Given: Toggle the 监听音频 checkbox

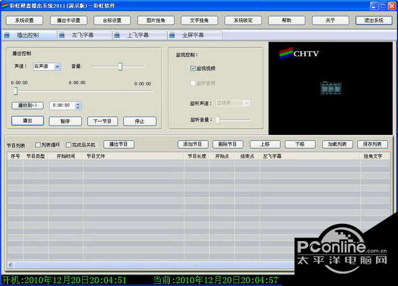Looking at the screenshot, I should coord(193,83).
